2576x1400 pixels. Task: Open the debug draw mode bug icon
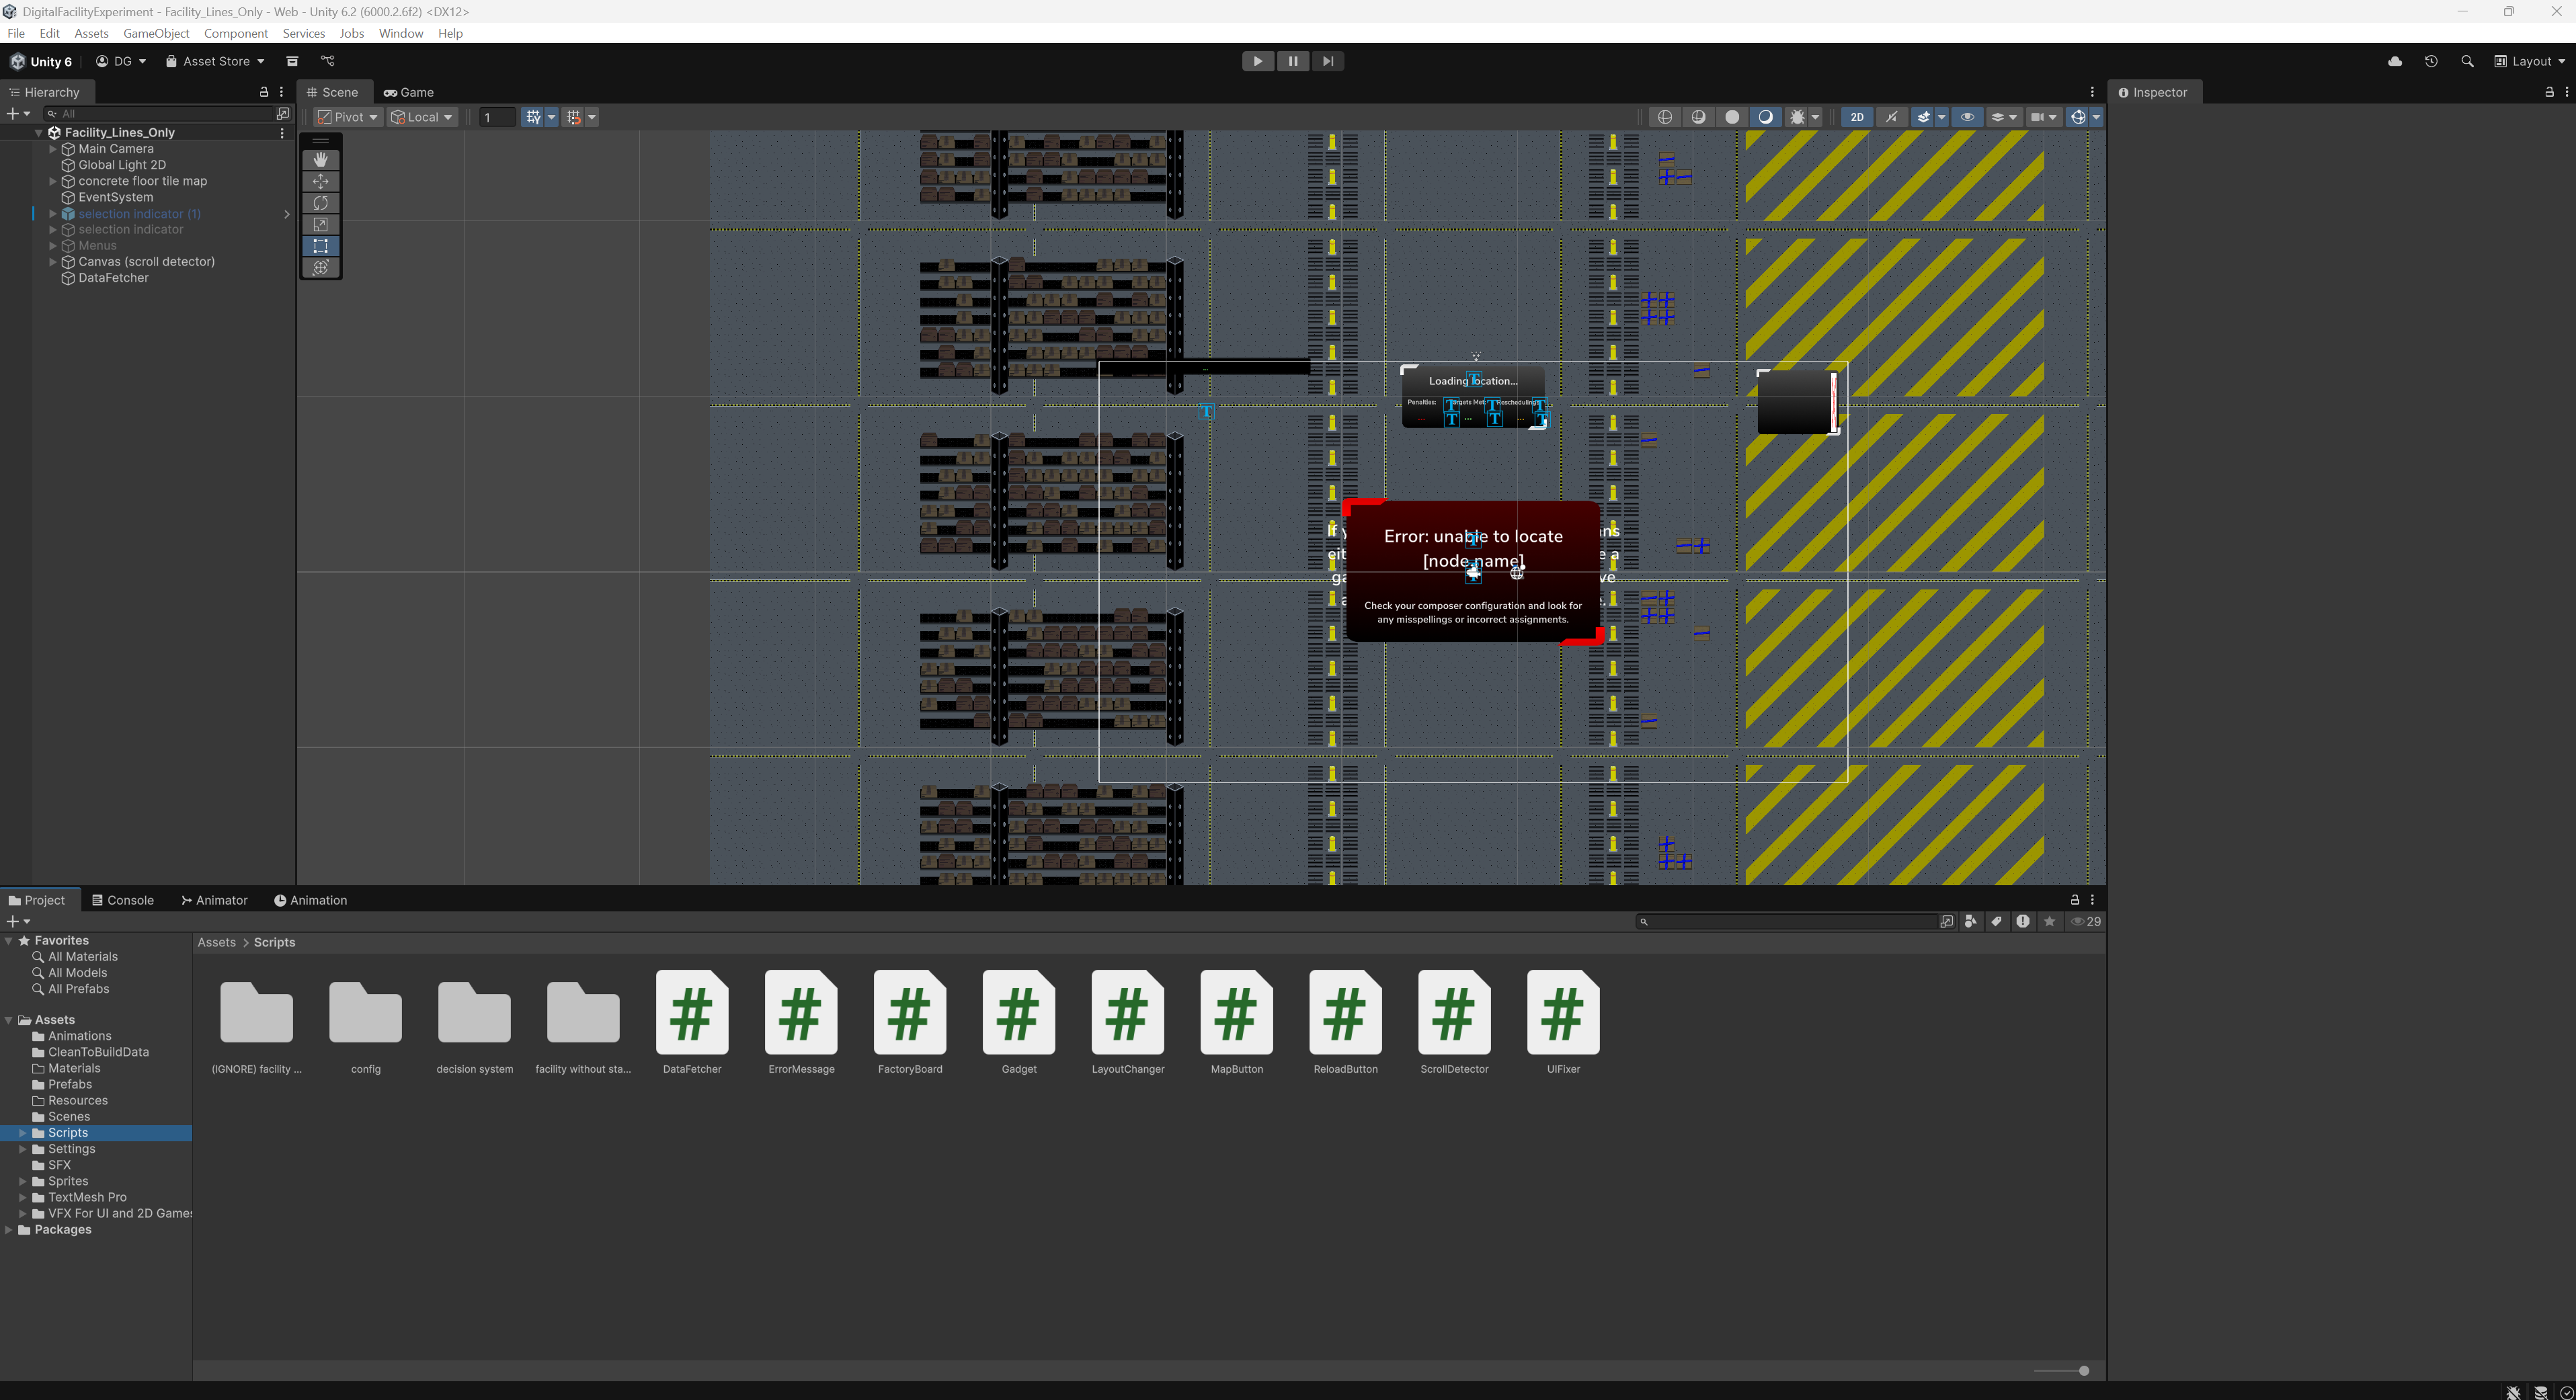pos(1798,117)
